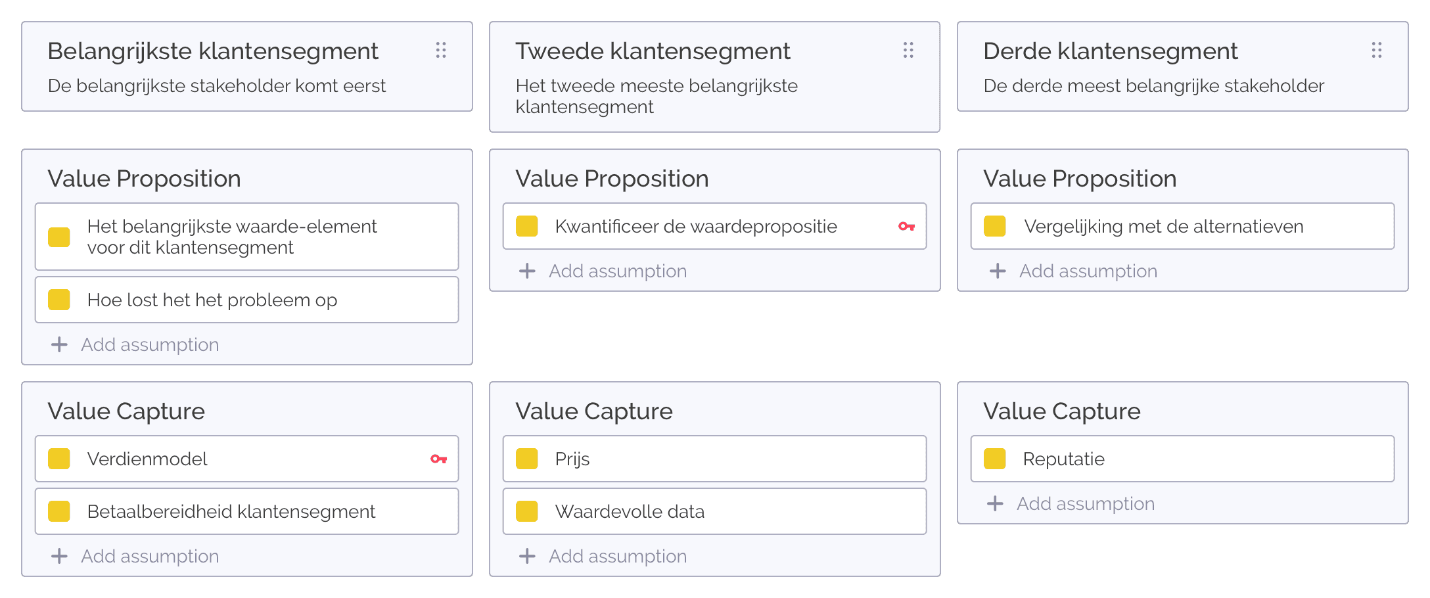1430x598 pixels.
Task: Select the Derde klantensegment header title
Action: point(1111,51)
